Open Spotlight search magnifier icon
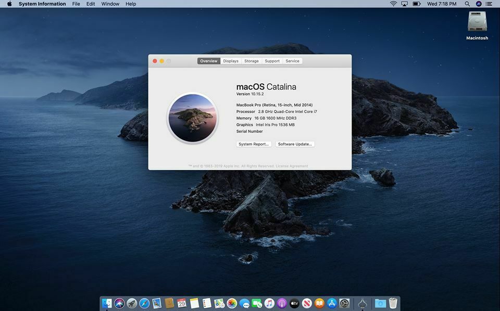500x311 pixels. (x=467, y=4)
